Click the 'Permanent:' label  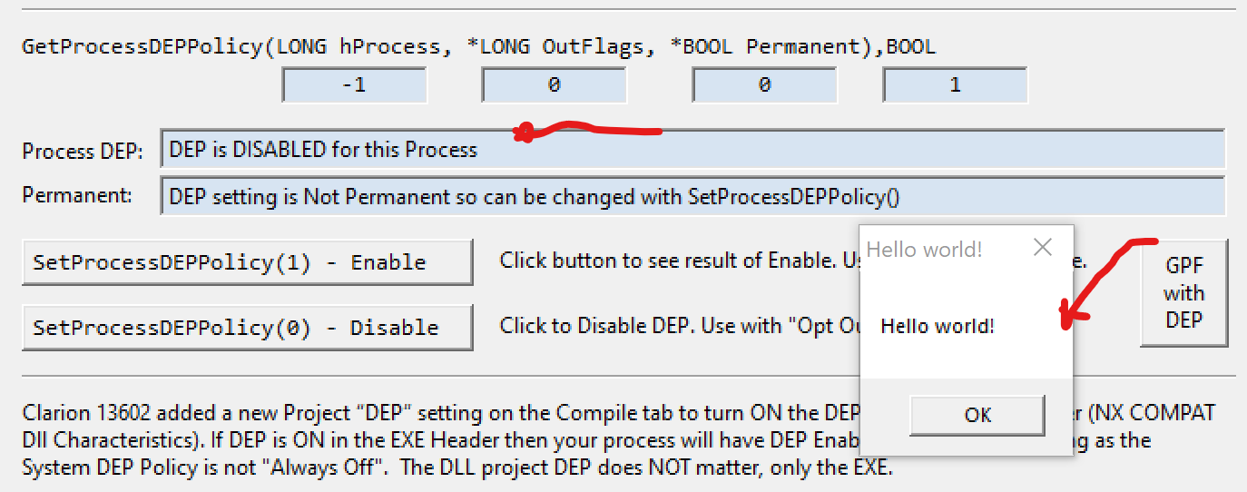pyautogui.click(x=77, y=195)
